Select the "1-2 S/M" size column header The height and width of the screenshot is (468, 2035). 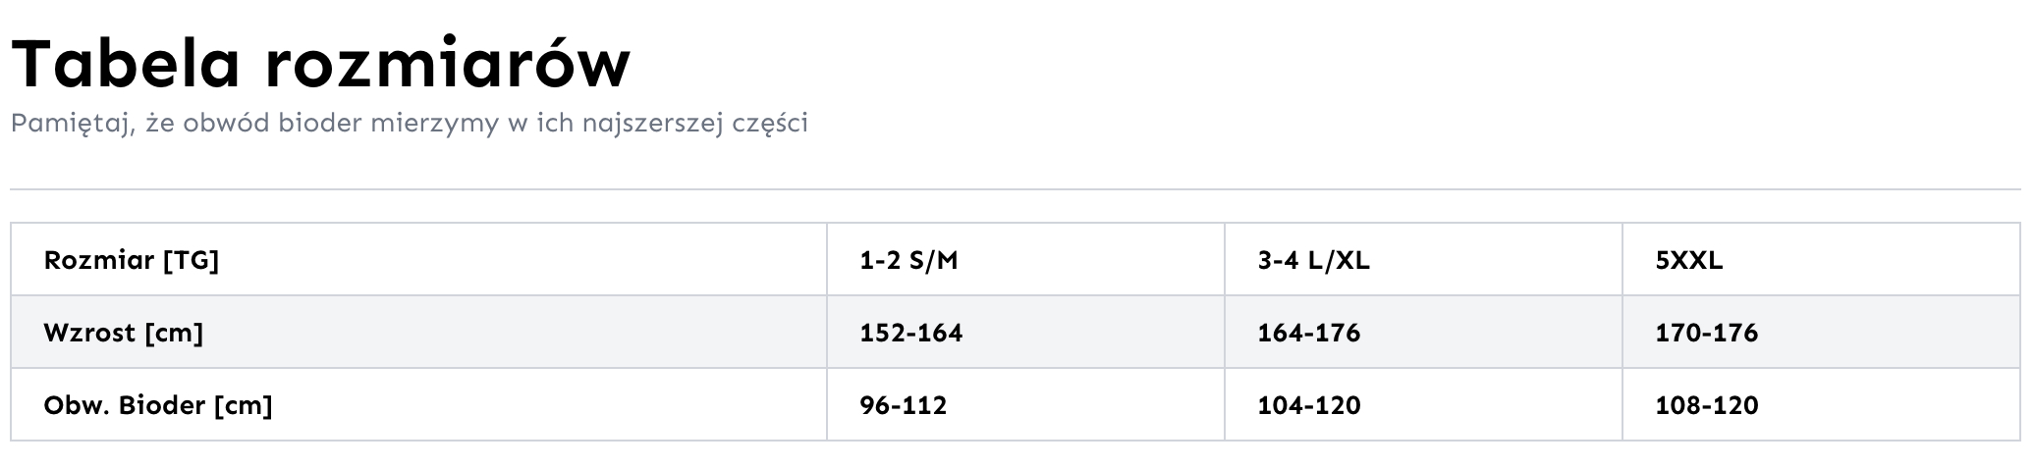pos(908,260)
